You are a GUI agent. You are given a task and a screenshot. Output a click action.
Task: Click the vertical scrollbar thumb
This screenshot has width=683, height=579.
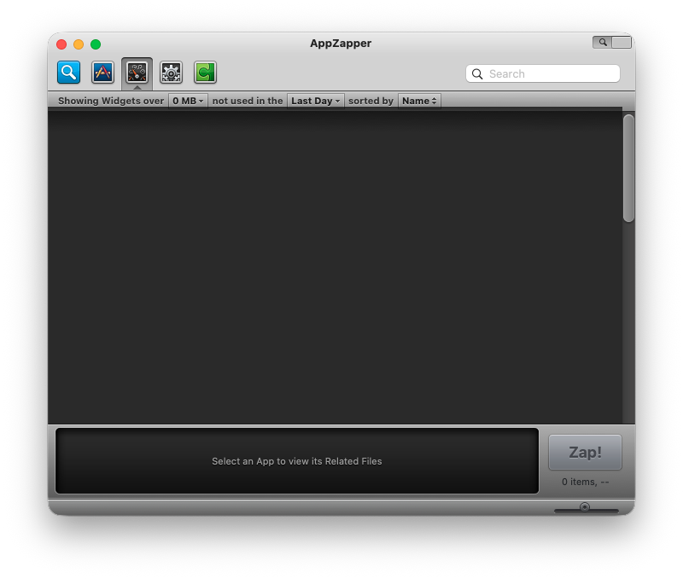628,168
